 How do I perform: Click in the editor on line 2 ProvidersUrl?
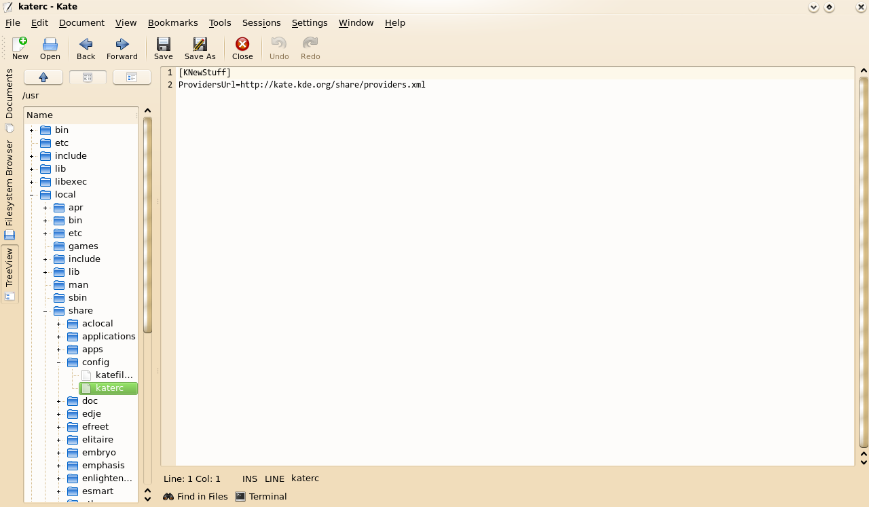[x=302, y=85]
